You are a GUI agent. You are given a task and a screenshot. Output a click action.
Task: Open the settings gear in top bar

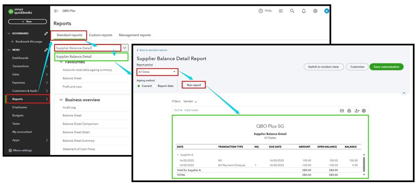[315, 11]
